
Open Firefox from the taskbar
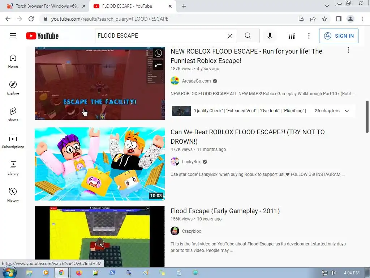pos(79,273)
